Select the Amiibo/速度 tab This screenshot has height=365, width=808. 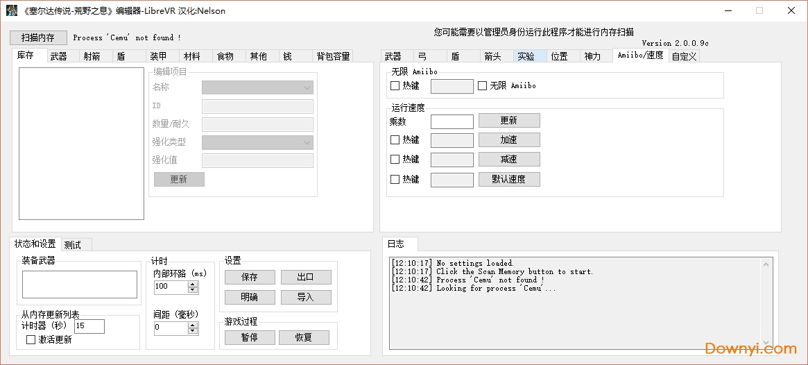coord(641,55)
